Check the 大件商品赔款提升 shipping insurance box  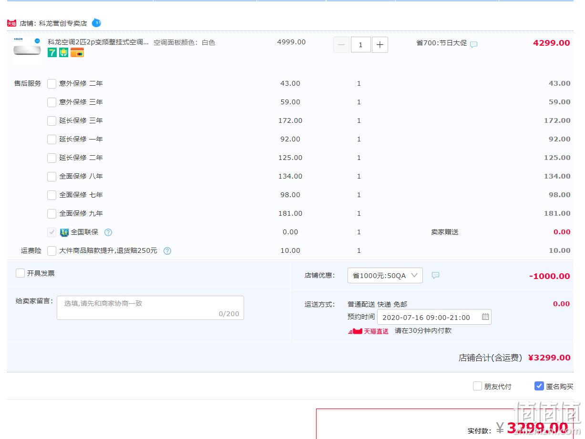coord(51,250)
